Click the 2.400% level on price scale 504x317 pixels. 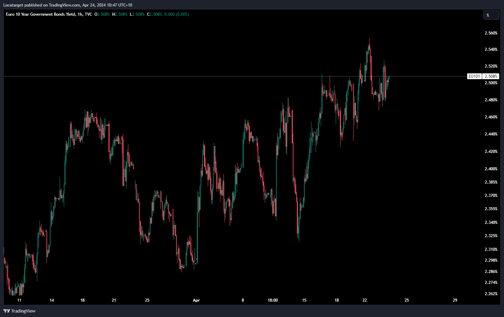[491, 169]
